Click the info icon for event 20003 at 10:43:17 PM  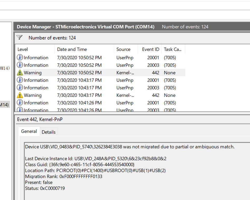point(20,87)
